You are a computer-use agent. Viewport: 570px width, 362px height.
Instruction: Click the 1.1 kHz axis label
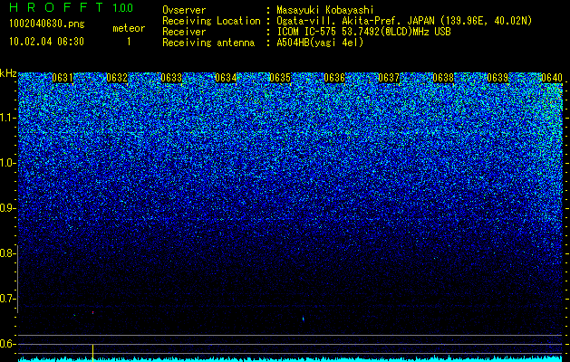click(x=7, y=118)
